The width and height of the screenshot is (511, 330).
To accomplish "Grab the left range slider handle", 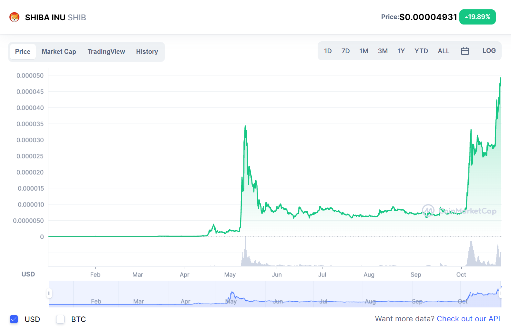I will (x=49, y=293).
